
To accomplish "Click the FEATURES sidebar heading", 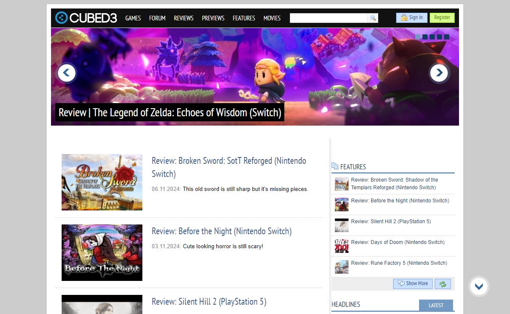I will (x=353, y=167).
